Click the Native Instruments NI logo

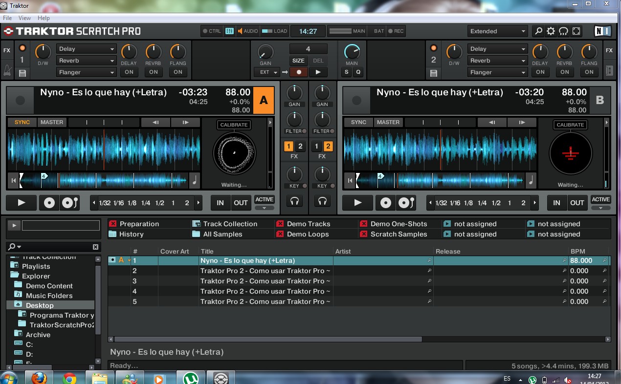[x=603, y=31]
